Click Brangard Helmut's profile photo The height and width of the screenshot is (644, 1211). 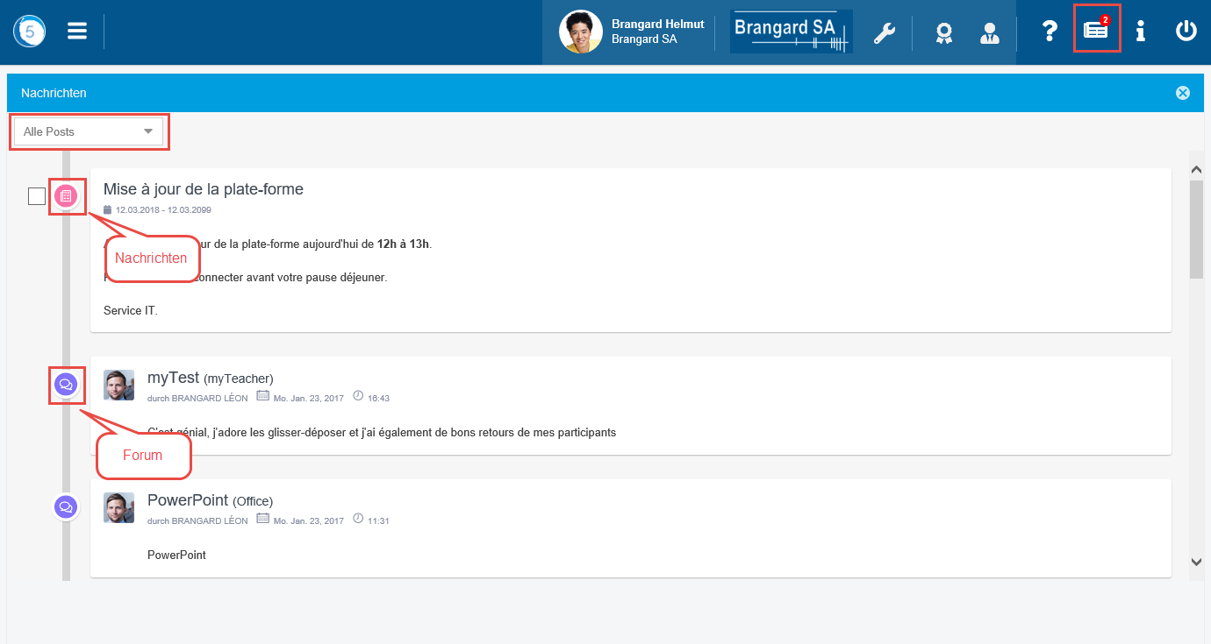[581, 32]
